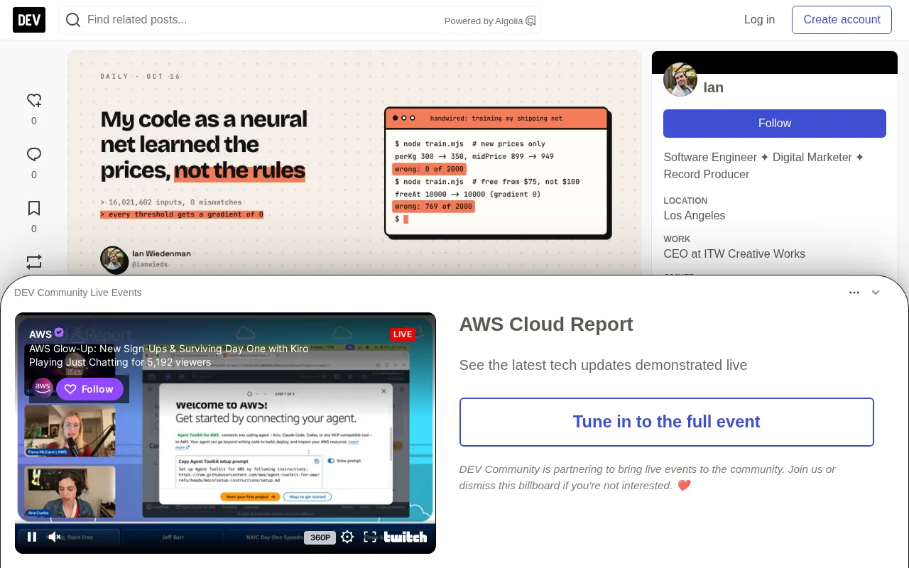Click CEO at ITW Creative Works text
This screenshot has height=568, width=909.
click(x=734, y=254)
